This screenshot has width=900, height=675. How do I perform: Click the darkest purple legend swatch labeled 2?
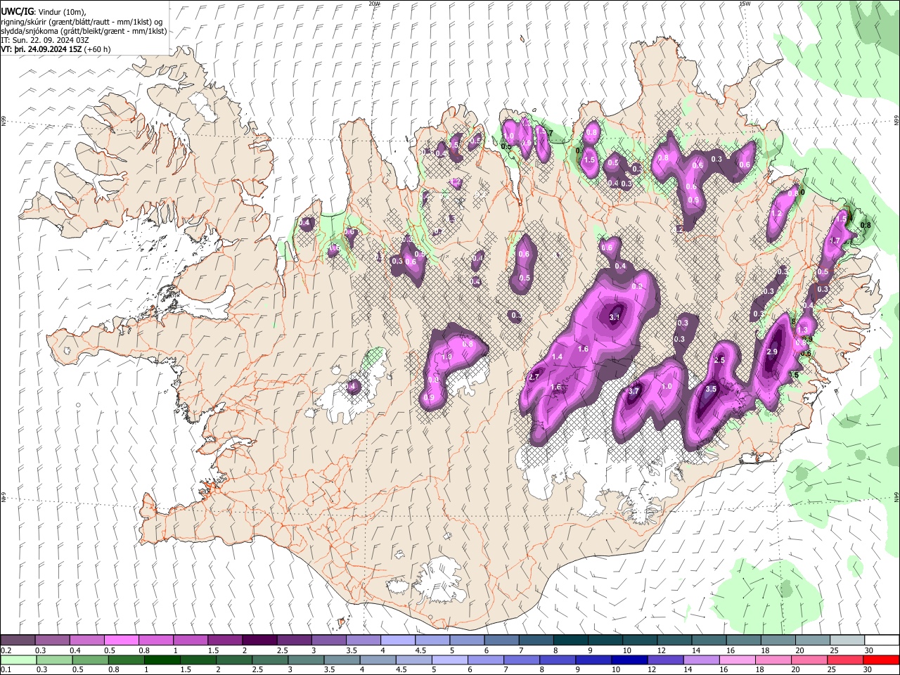[x=259, y=641]
